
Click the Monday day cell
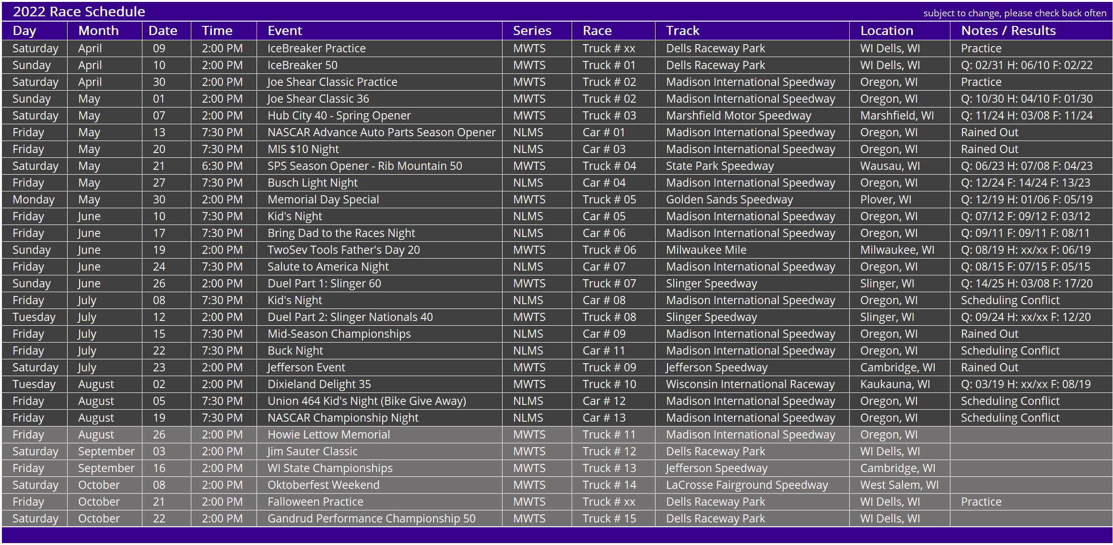tap(34, 200)
